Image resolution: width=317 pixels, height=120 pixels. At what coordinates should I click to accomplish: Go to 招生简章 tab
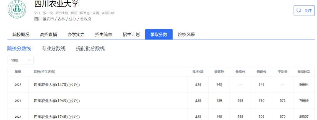click(x=104, y=35)
